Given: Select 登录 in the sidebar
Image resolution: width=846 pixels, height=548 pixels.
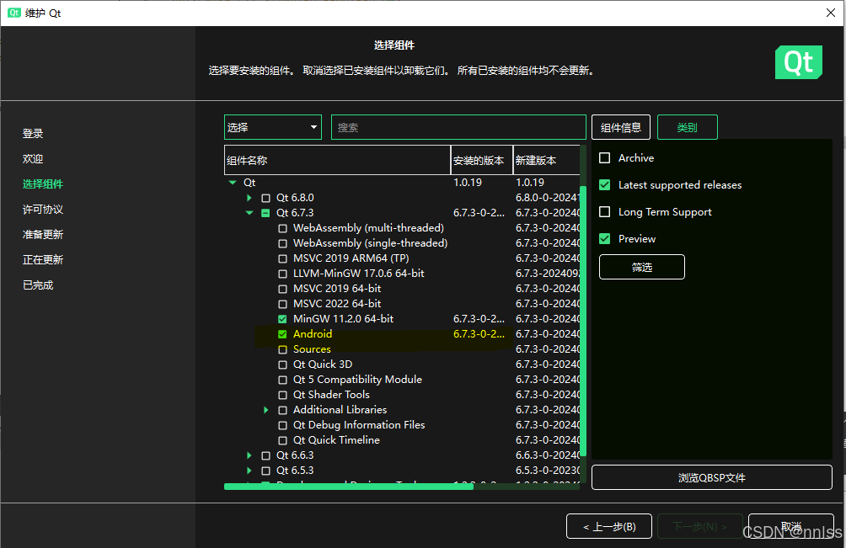Looking at the screenshot, I should (33, 133).
